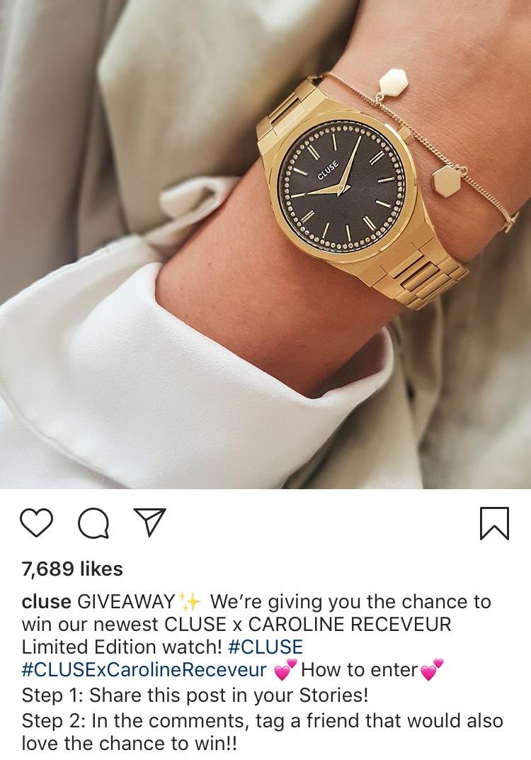Tap the heart like icon
This screenshot has height=760, width=531.
36,522
